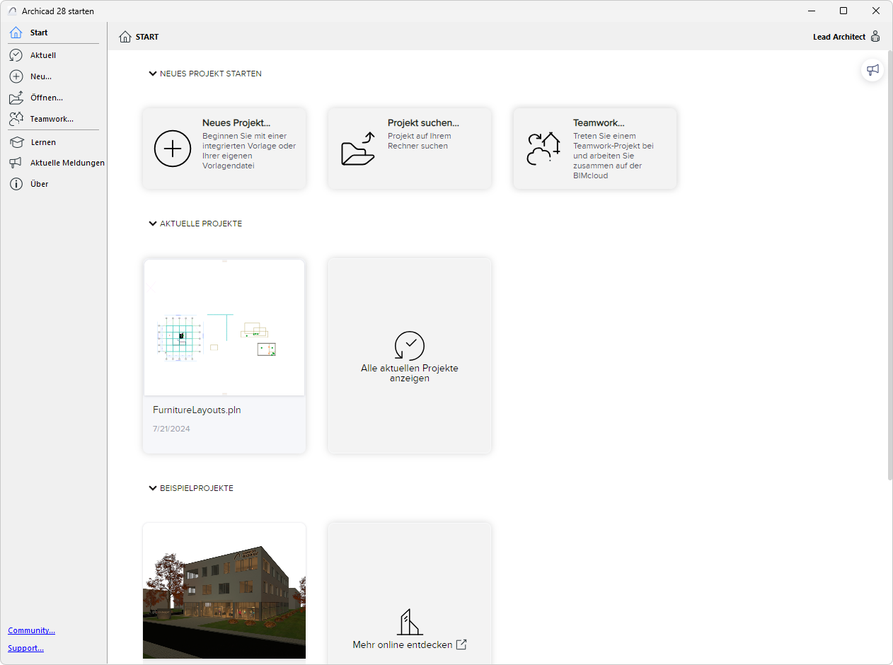Screen dimensions: 893x665
Task: Click the Teamwork... cloud icon in the sidebar
Action: (x=16, y=119)
